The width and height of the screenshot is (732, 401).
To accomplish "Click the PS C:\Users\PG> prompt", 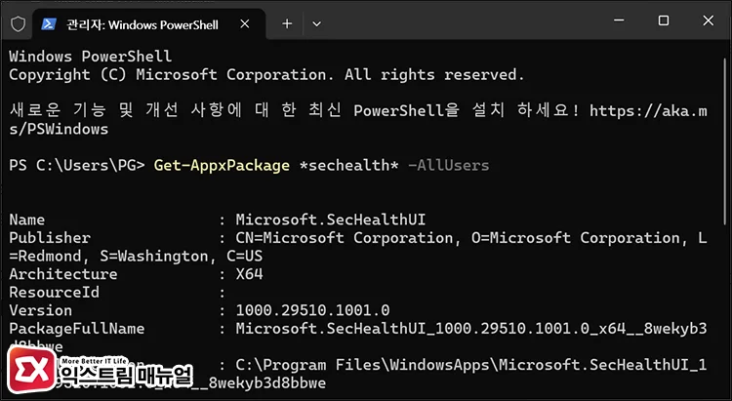I will tap(77, 166).
